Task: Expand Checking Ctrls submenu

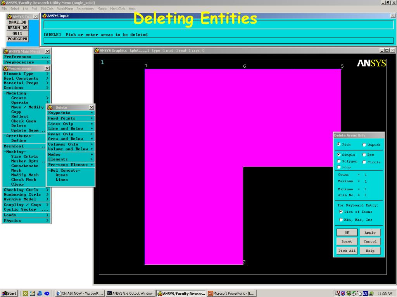Action: point(26,189)
